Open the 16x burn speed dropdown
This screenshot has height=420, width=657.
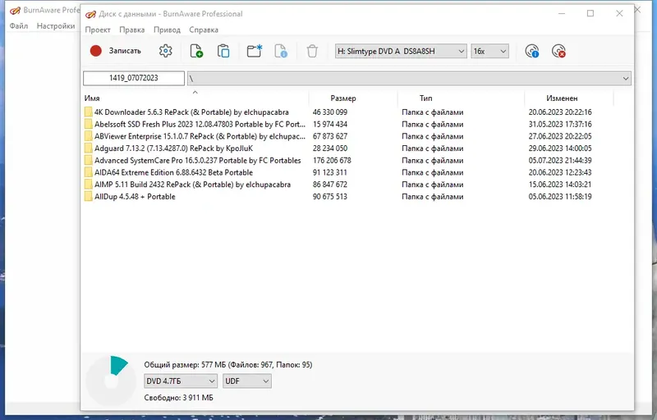click(x=489, y=51)
